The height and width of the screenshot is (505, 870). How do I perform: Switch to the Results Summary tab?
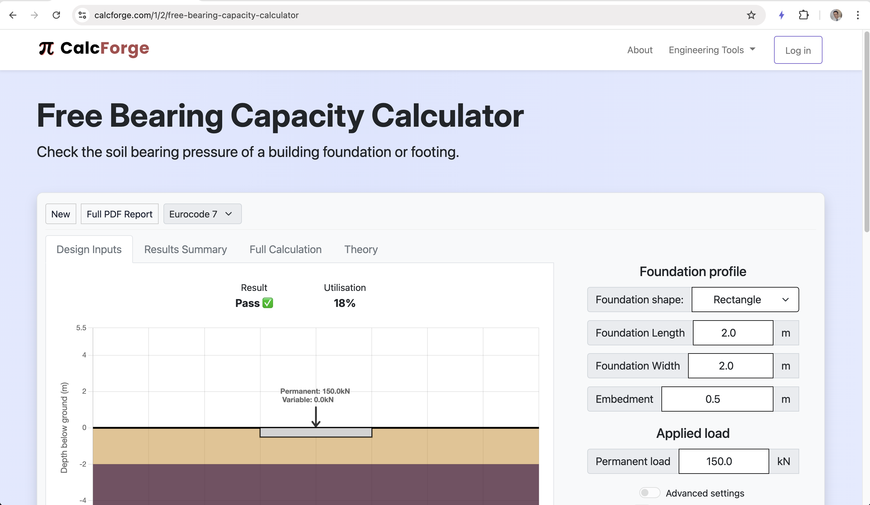point(185,249)
